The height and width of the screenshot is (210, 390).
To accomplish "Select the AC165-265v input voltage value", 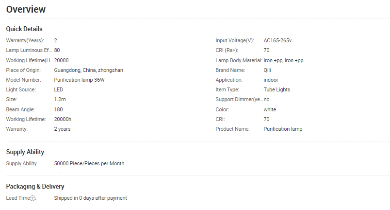I will tap(277, 41).
